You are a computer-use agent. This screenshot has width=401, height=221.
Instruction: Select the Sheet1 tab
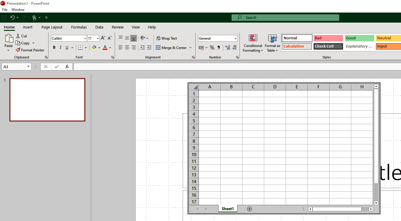227,208
